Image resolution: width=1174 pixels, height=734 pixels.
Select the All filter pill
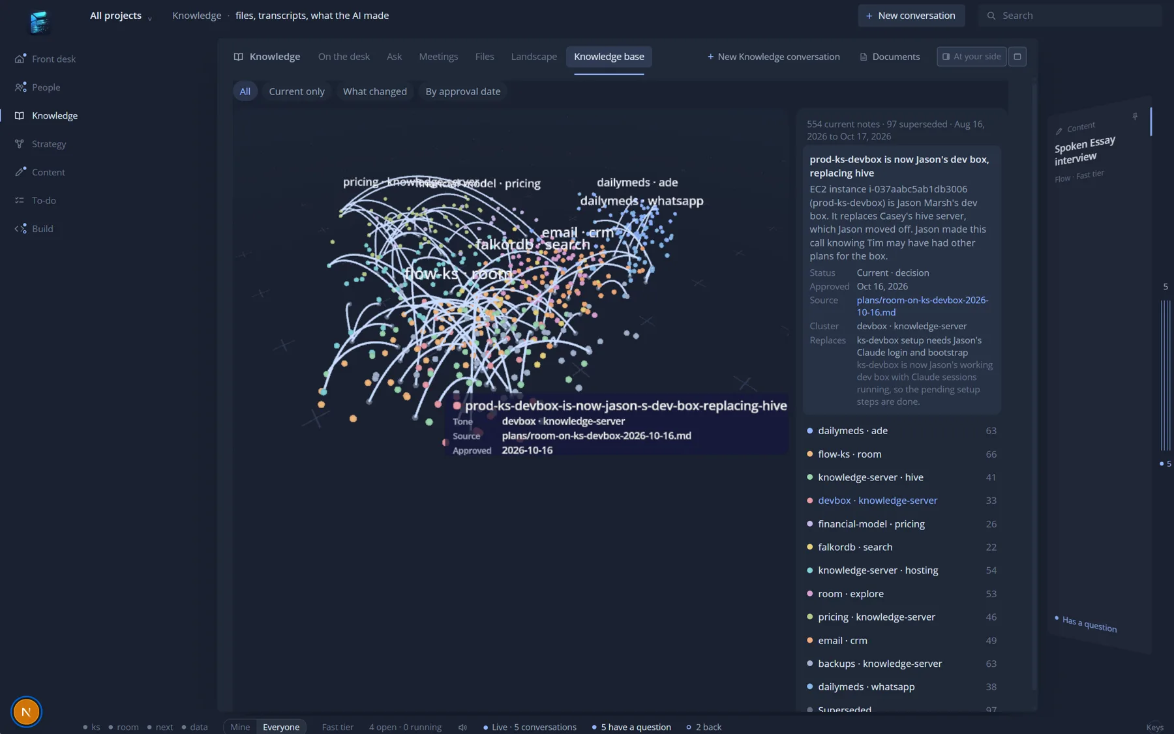(245, 91)
